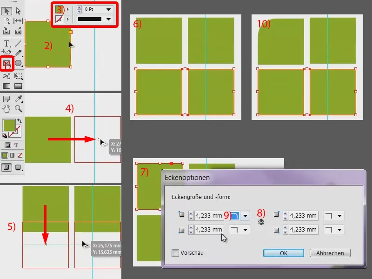Open top-left corner shape dropdown
The height and width of the screenshot is (279, 372).
click(245, 216)
